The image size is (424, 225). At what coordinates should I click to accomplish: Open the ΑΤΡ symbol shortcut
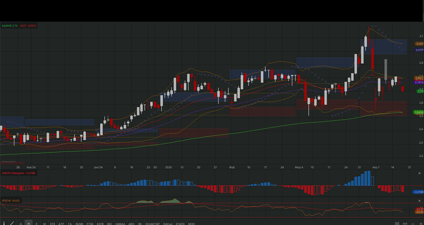pyautogui.click(x=61, y=224)
